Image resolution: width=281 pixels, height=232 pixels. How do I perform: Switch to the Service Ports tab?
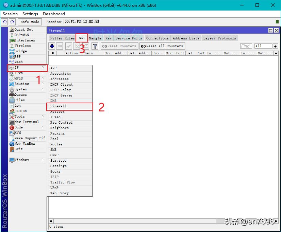[x=129, y=38]
